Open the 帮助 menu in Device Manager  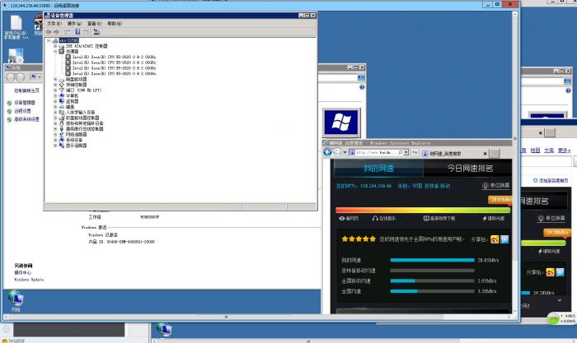point(115,24)
